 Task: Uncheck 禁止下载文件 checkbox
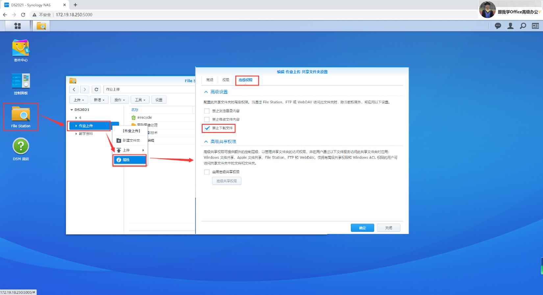pyautogui.click(x=207, y=128)
